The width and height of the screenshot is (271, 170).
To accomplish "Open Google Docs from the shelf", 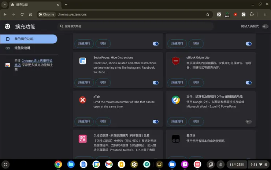I will 83,164.
